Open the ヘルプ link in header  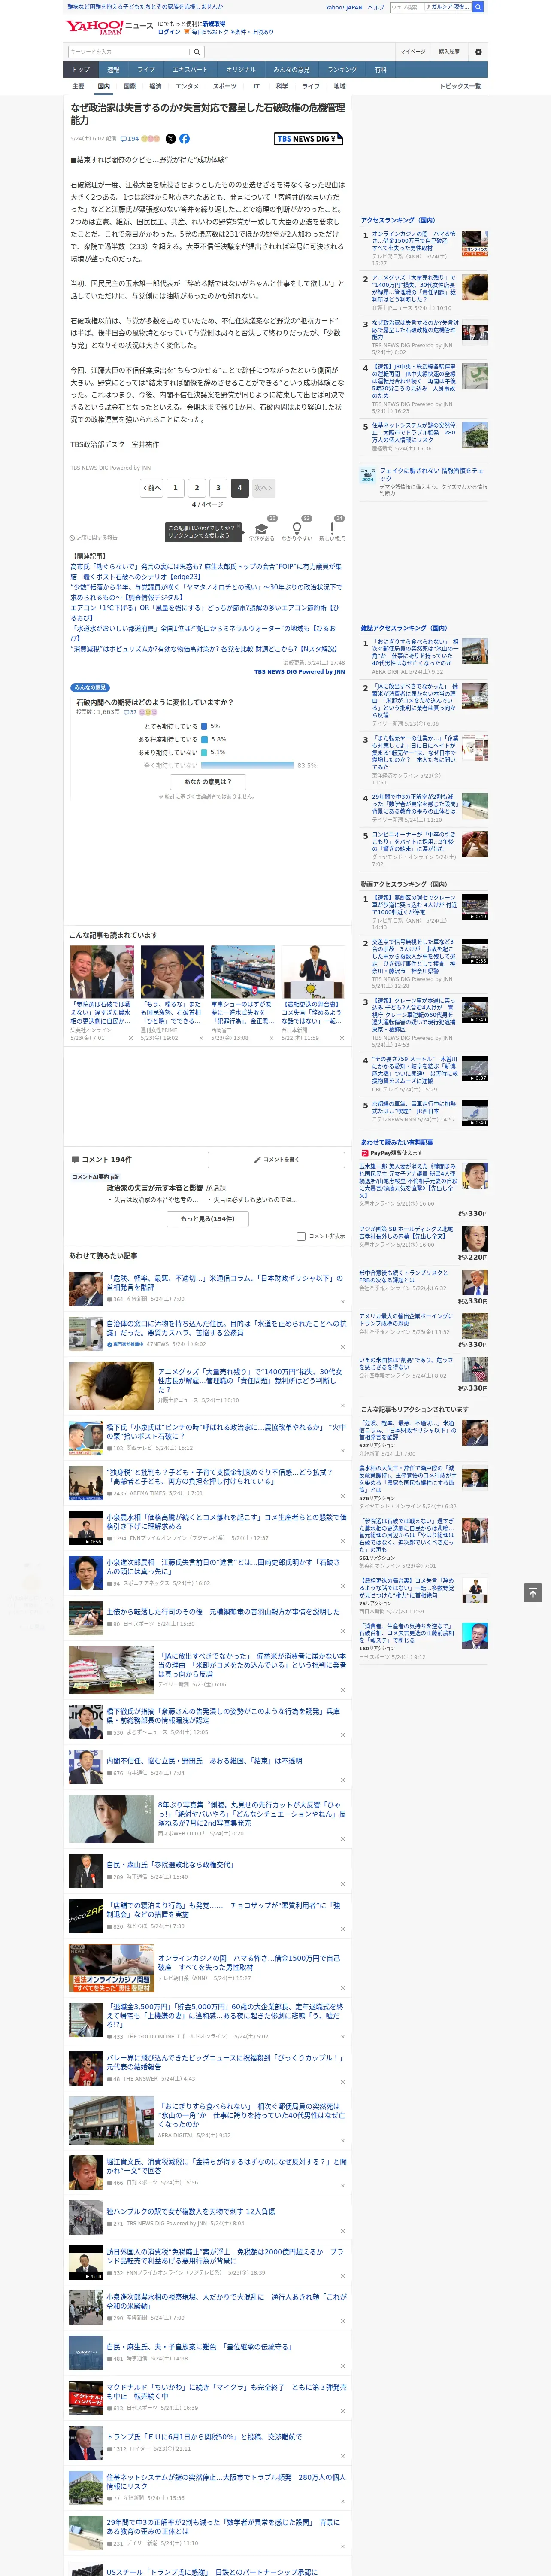click(376, 7)
